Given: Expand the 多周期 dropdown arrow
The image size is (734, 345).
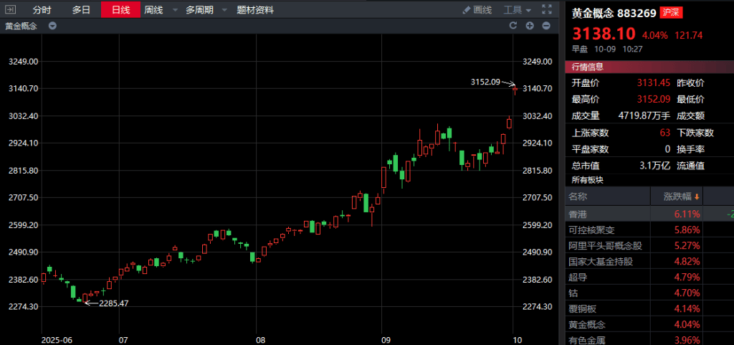Looking at the screenshot, I should click(x=224, y=10).
